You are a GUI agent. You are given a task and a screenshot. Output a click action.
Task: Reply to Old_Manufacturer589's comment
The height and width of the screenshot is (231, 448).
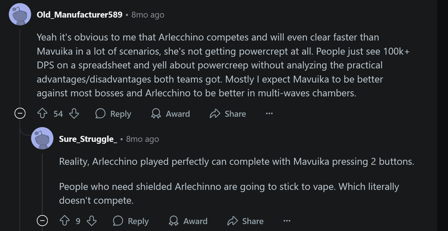tap(113, 114)
